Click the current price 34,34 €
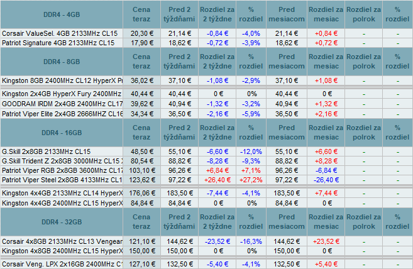Image resolution: width=413 pixels, height=269 pixels. coord(142,114)
